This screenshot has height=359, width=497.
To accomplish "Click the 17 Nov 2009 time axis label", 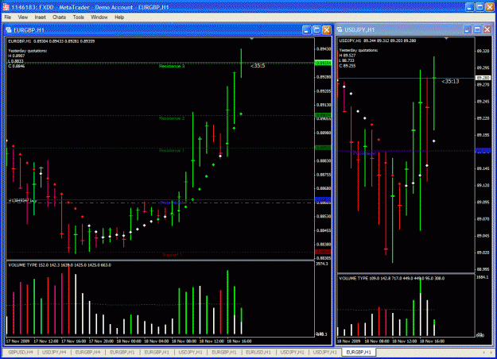I will point(17,342).
